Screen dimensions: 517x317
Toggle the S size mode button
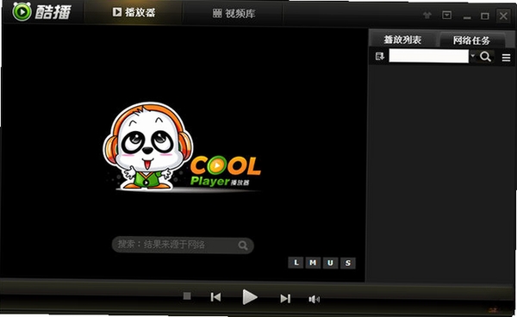point(348,263)
